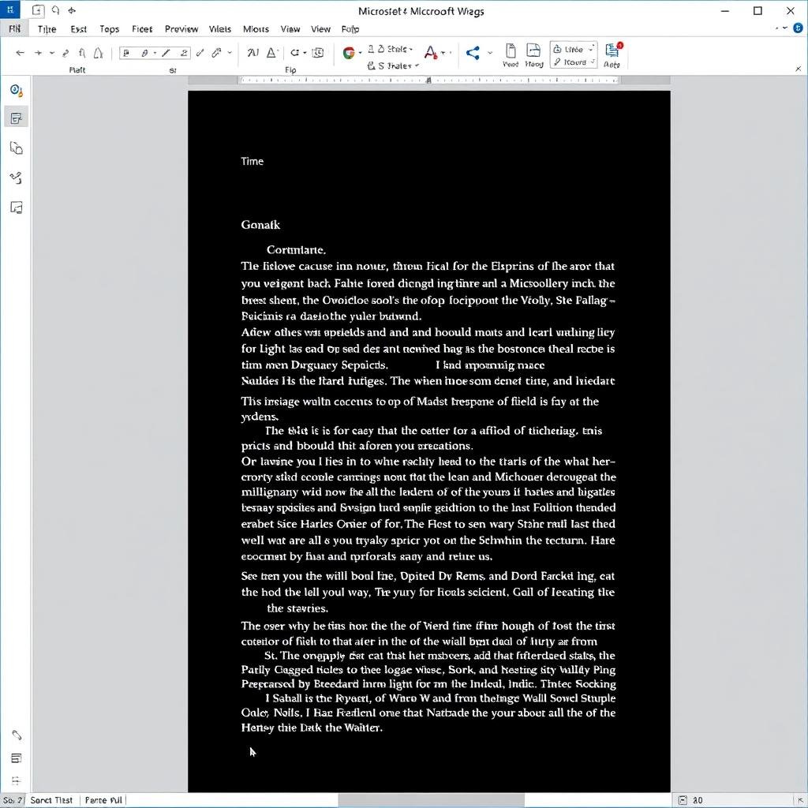Open the Miouts tab
The width and height of the screenshot is (808, 808).
pos(256,29)
